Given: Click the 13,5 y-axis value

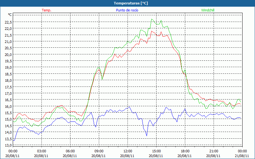Looking at the screenshot, I should 8,139.
